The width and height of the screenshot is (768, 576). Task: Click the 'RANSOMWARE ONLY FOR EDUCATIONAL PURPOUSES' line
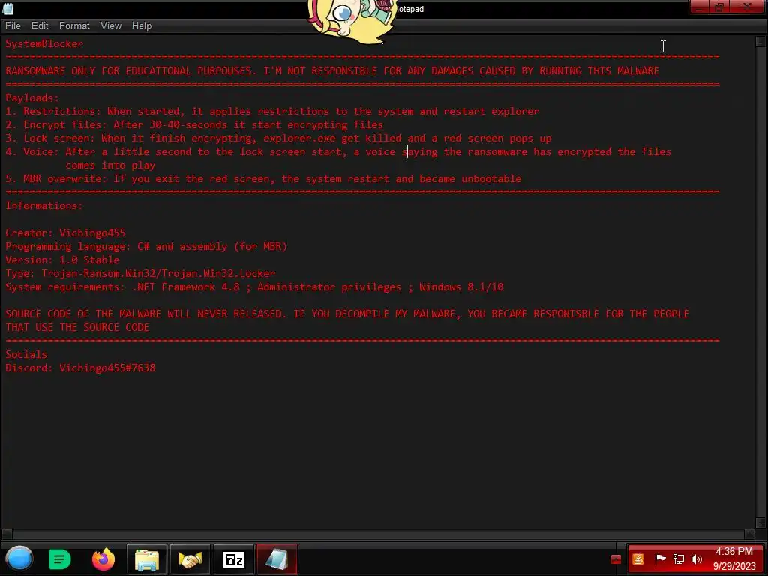(332, 70)
